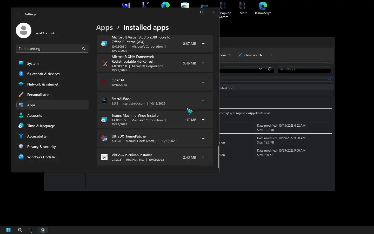Image resolution: width=374 pixels, height=234 pixels.
Task: Open the three-dot menu for OpenAL
Action: 204,82
